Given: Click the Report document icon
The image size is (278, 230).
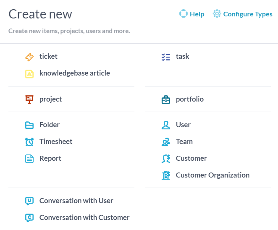Looking at the screenshot, I should [29, 159].
